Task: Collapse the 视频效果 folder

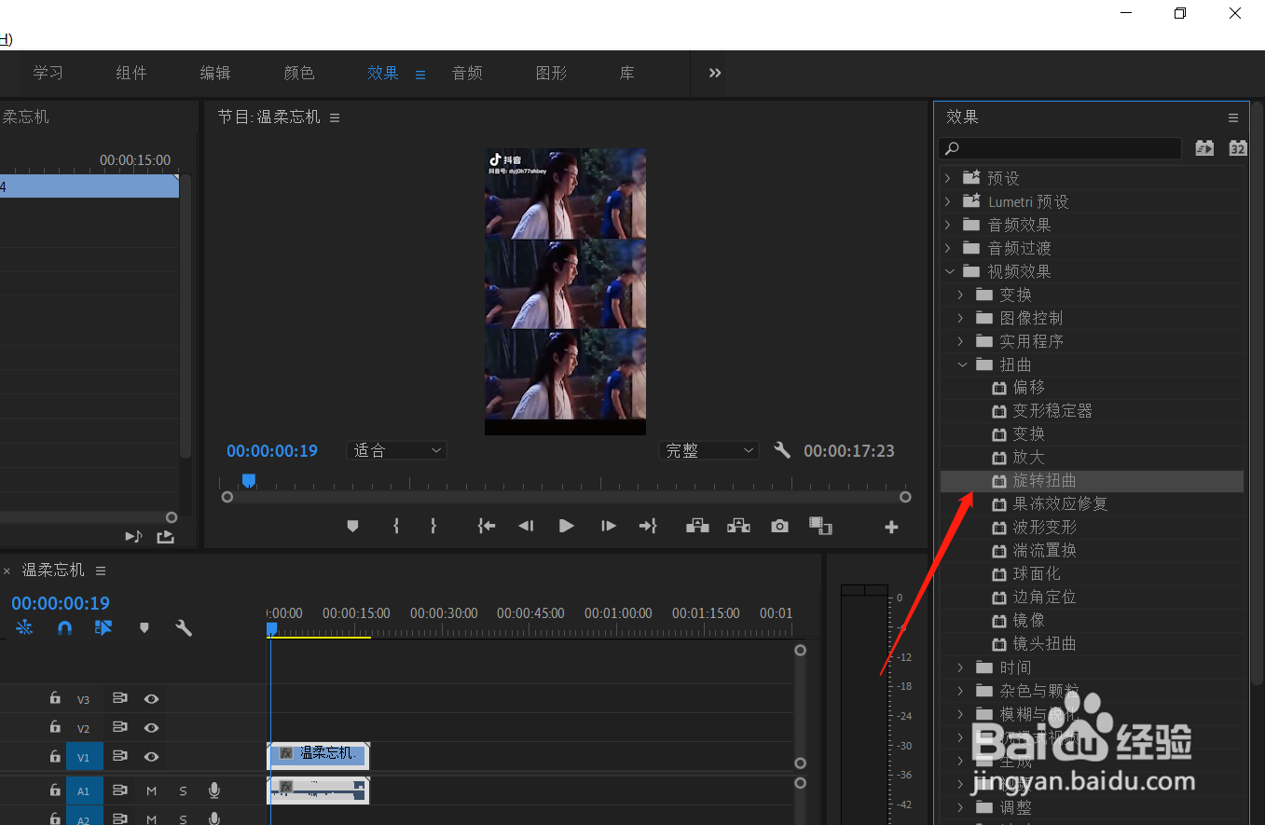Action: [x=948, y=270]
